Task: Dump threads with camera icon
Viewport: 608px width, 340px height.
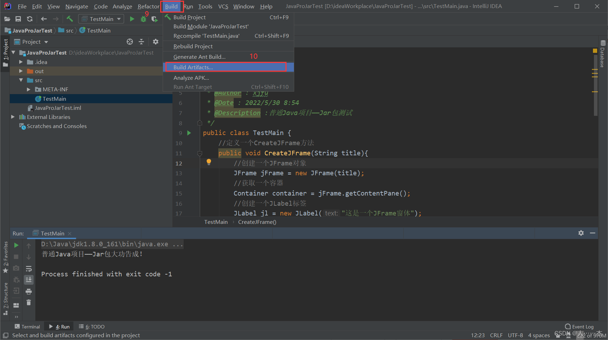Action: (16, 268)
